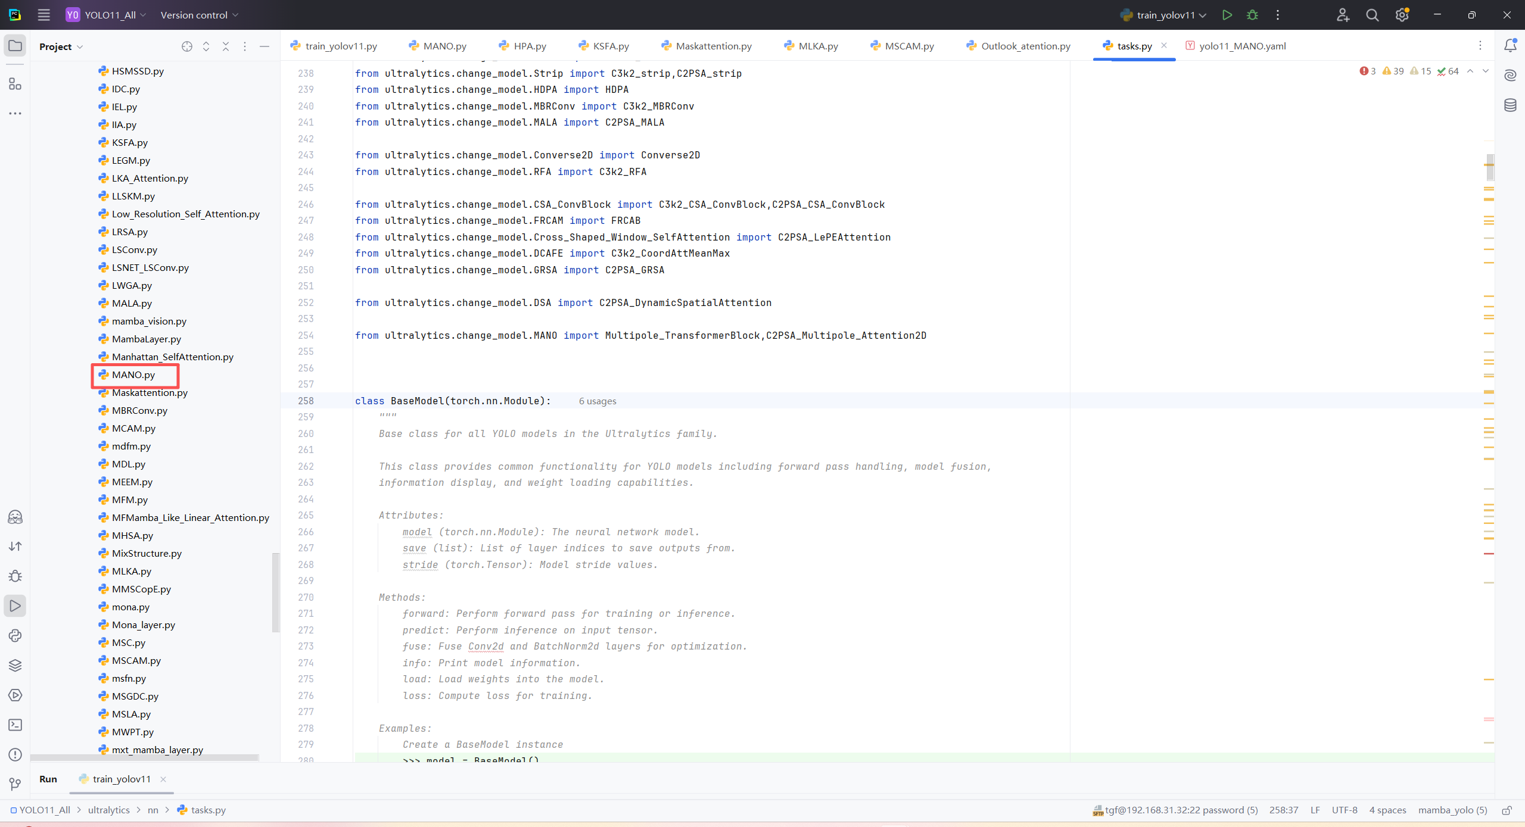The width and height of the screenshot is (1525, 827).
Task: Open the Database tool window icon
Action: point(1510,105)
